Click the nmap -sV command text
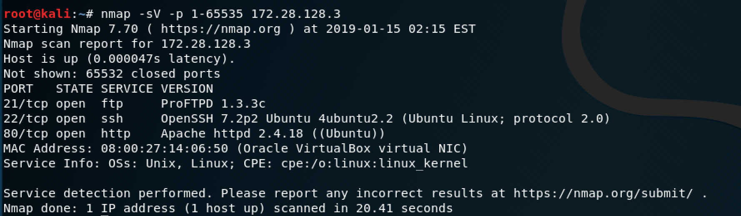The image size is (741, 216). coord(130,14)
